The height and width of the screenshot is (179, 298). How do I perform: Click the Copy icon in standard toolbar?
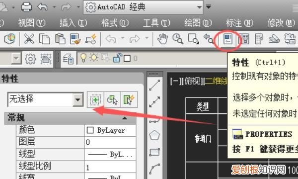[x=45, y=39]
